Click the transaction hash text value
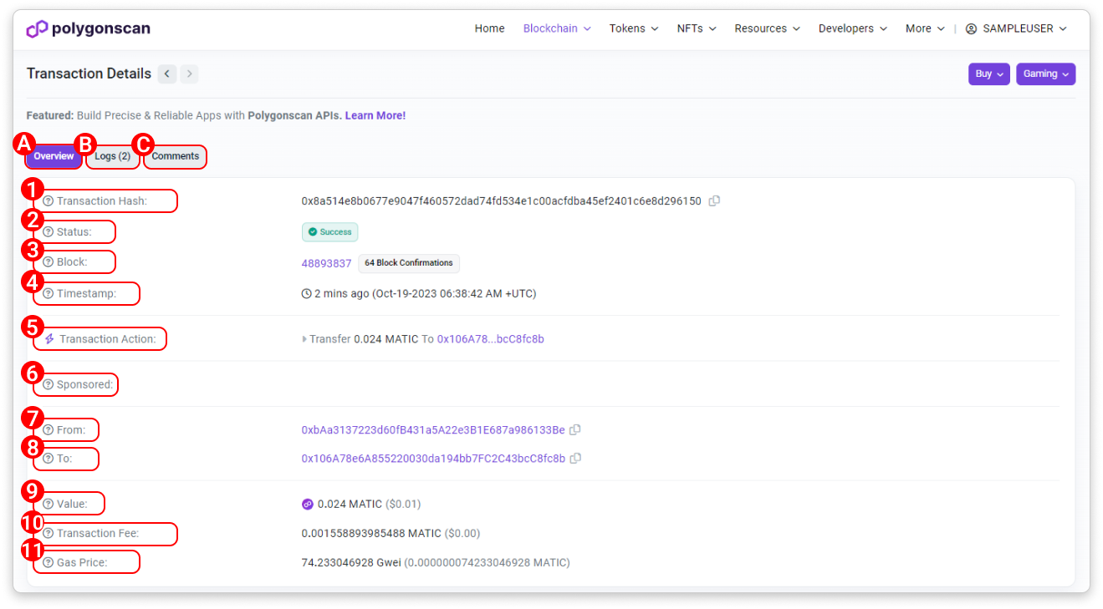 coord(501,201)
